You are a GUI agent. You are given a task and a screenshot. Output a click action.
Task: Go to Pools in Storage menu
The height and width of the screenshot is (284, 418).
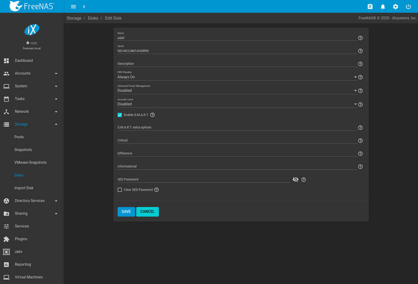pyautogui.click(x=19, y=137)
